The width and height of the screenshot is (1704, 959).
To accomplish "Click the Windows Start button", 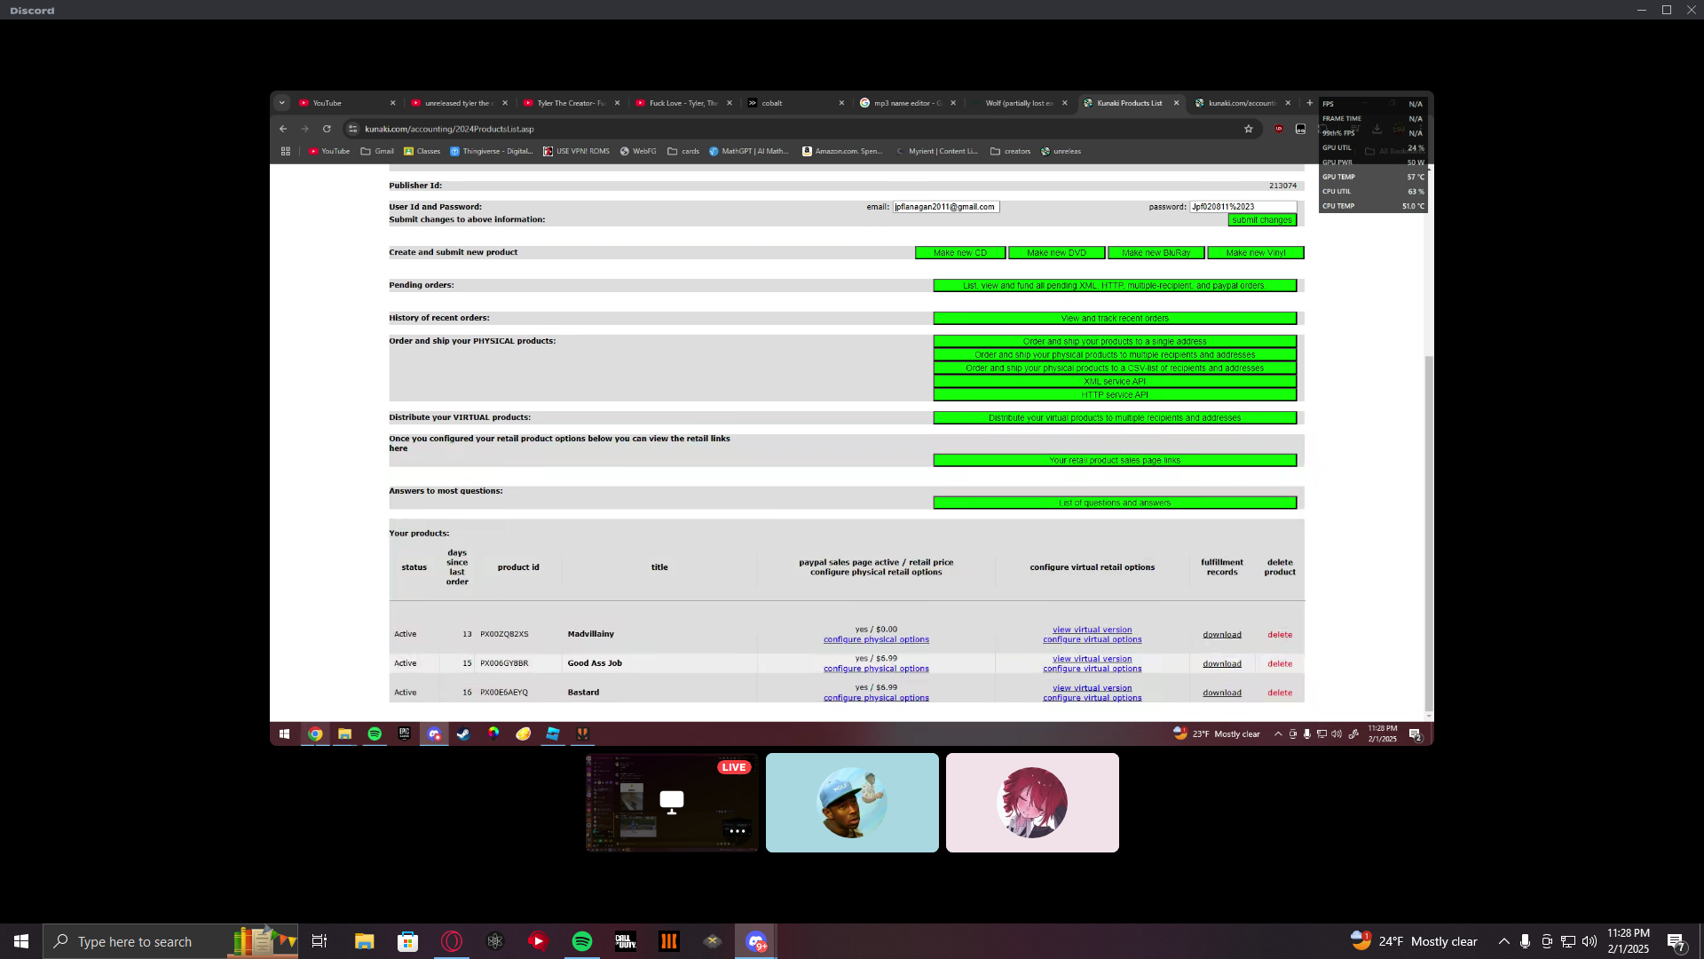I will (x=21, y=941).
